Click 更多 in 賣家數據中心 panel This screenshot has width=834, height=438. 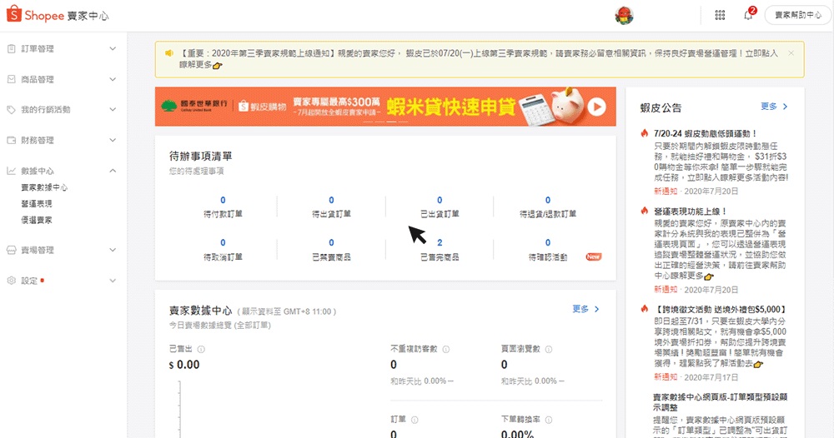click(x=585, y=309)
